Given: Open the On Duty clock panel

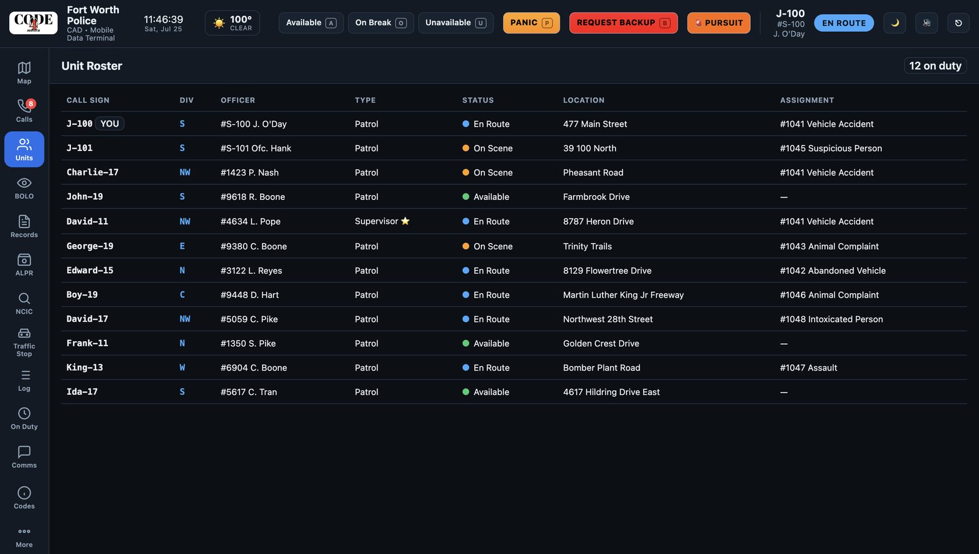Looking at the screenshot, I should (24, 418).
